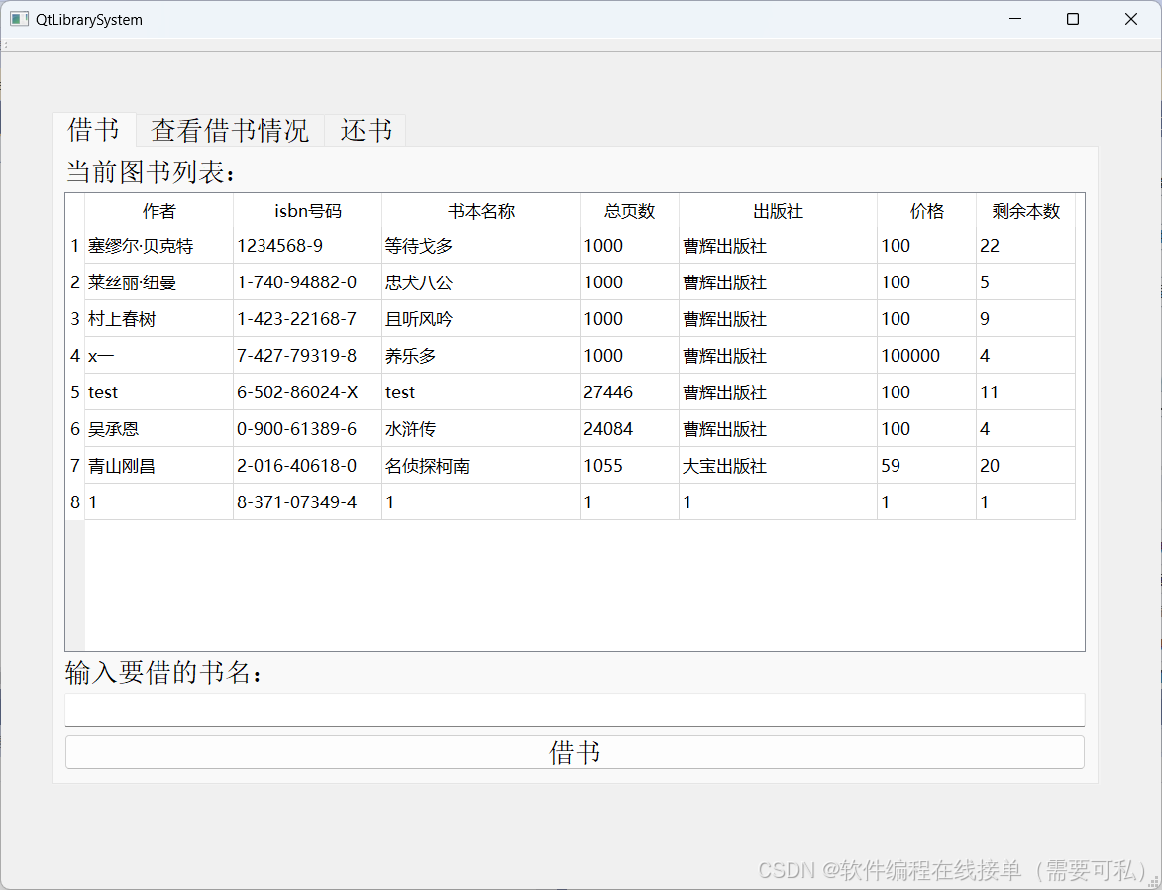1162x890 pixels.
Task: Select the cell 塞缪尔·贝克特
Action: click(159, 246)
